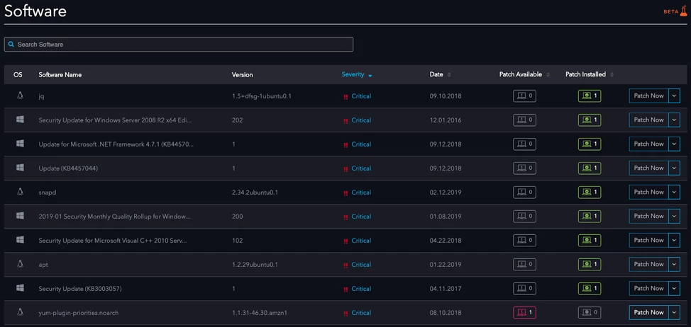Sort by Patch Installed column
The width and height of the screenshot is (691, 327).
(590, 75)
